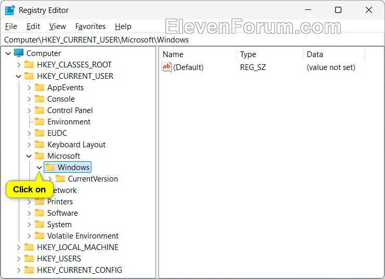Collapse the HKEY_CURRENT_USER chevron
385x279 pixels.
pyautogui.click(x=19, y=76)
